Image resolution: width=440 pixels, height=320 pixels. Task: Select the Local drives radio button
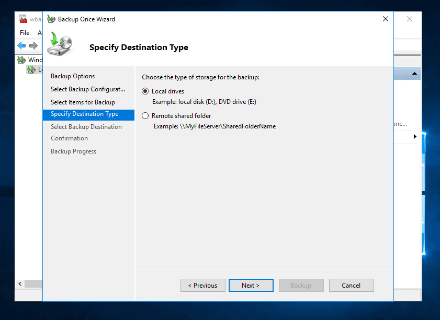pos(145,91)
